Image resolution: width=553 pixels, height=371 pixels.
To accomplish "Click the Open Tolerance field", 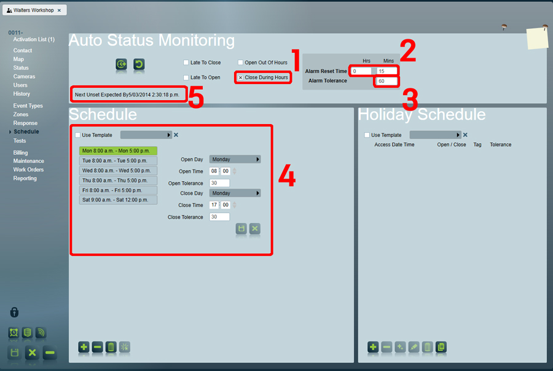I will pos(219,183).
